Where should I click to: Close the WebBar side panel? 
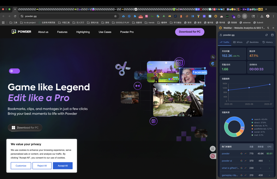(273, 28)
